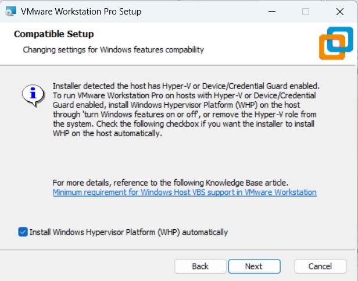The width and height of the screenshot is (358, 281).
Task: Open the Minimum requirement VBS support link
Action: 184,192
